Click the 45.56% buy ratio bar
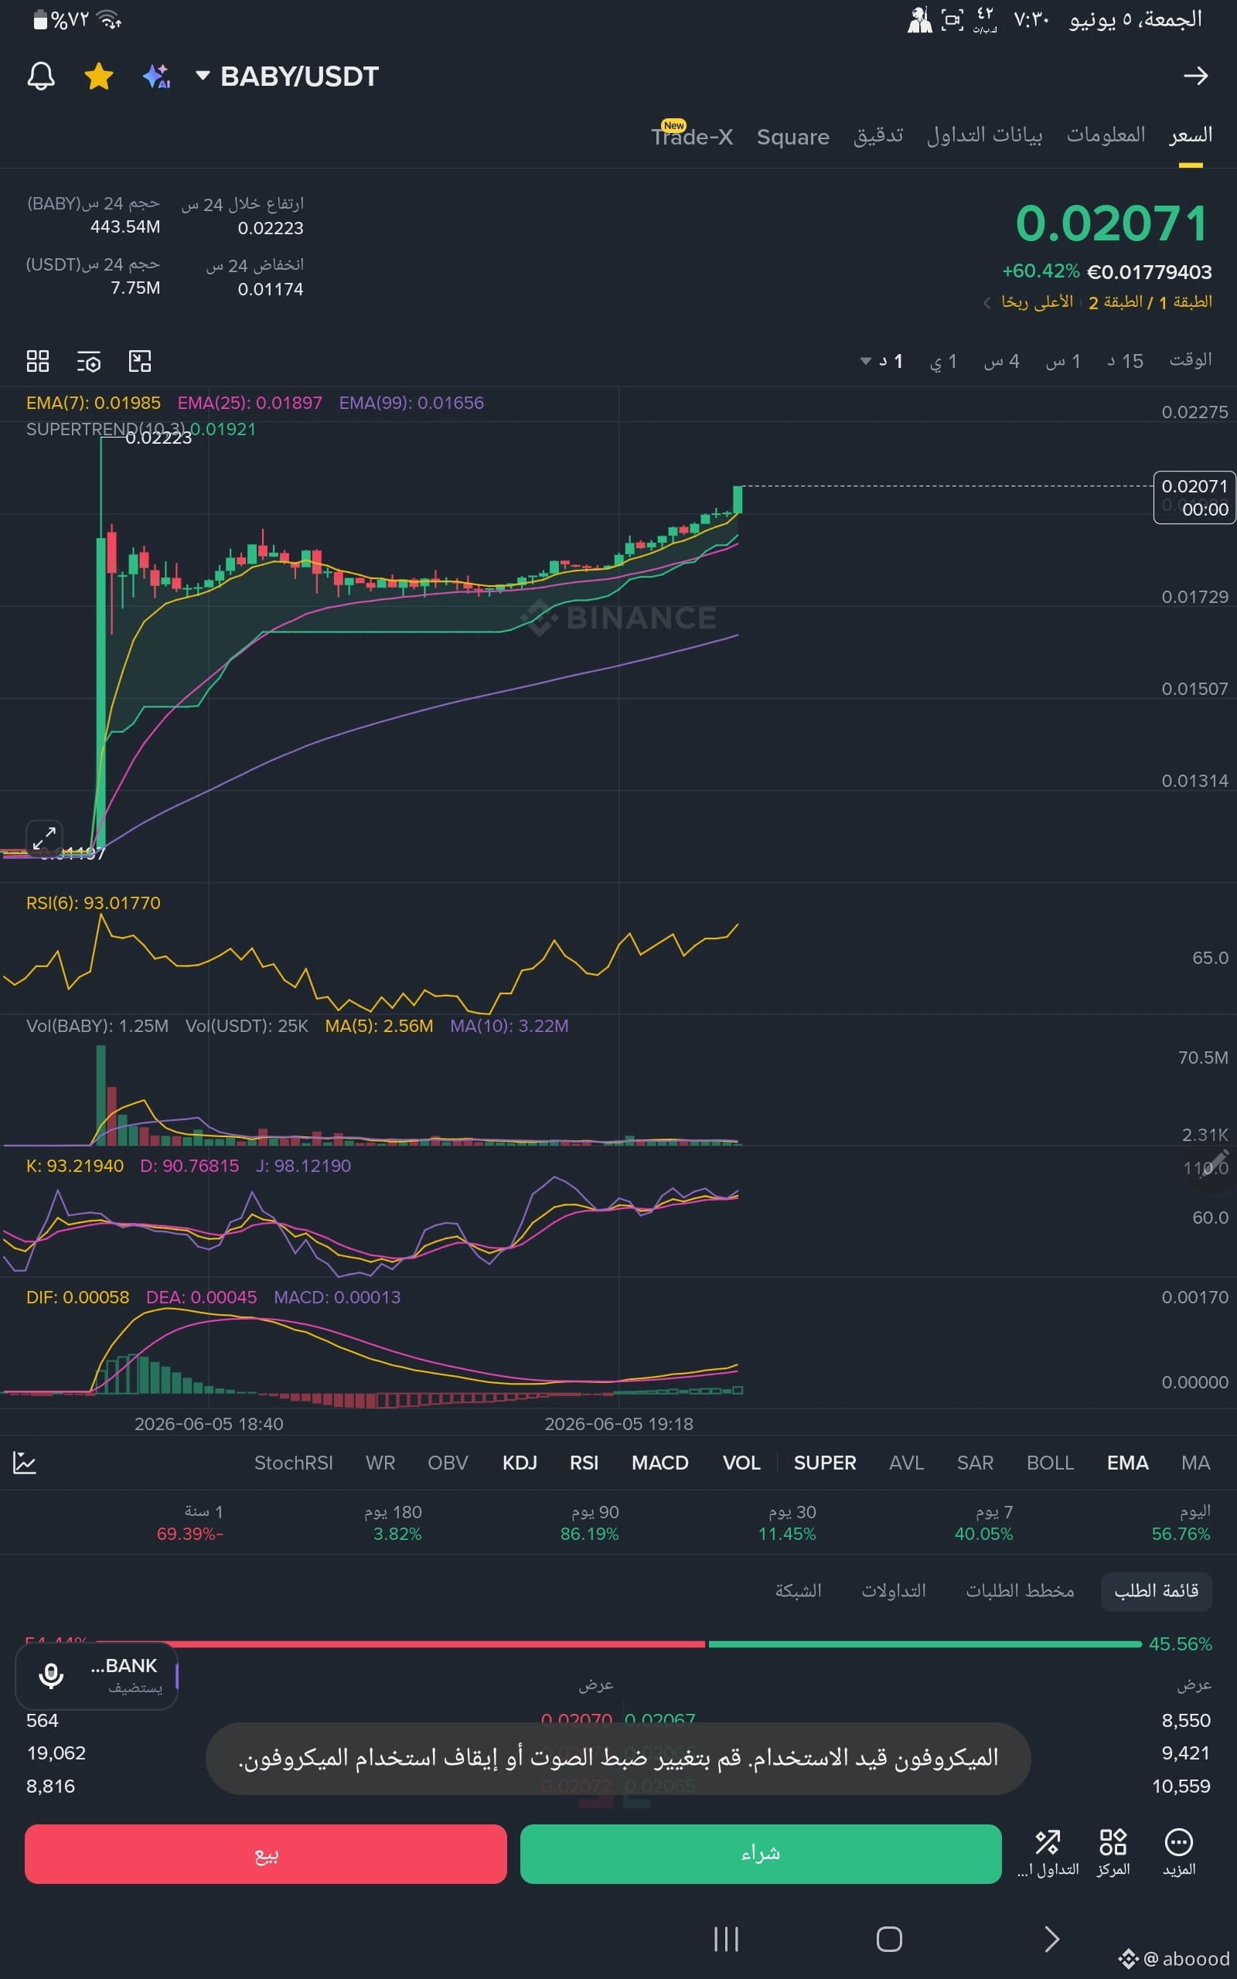This screenshot has width=1237, height=1979. (x=925, y=1643)
